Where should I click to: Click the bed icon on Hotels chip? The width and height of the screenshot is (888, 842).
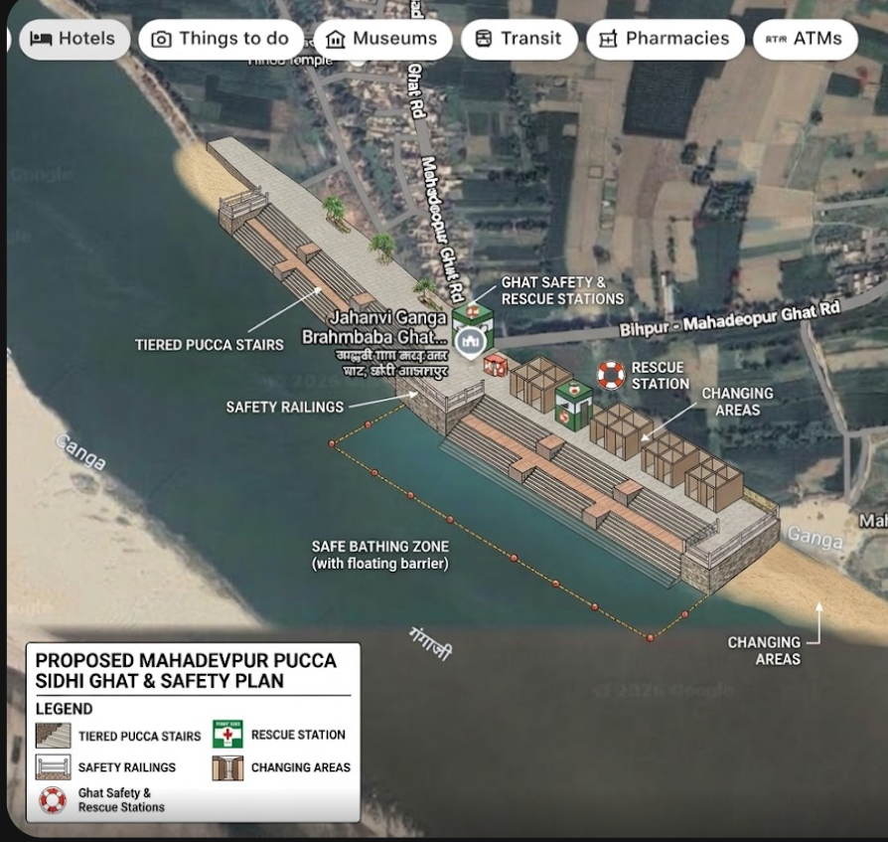pyautogui.click(x=41, y=39)
